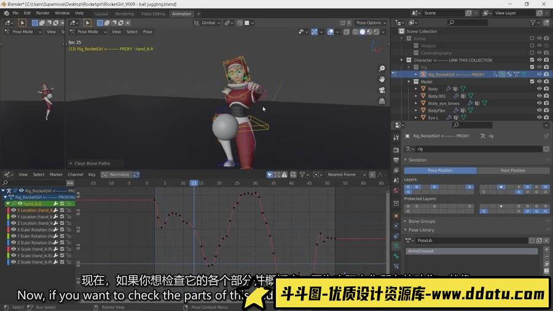The height and width of the screenshot is (311, 553).
Task: Open Nearest Frame snapping dropdown
Action: click(347, 175)
